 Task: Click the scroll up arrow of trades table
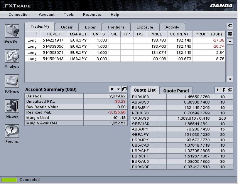pyautogui.click(x=230, y=41)
